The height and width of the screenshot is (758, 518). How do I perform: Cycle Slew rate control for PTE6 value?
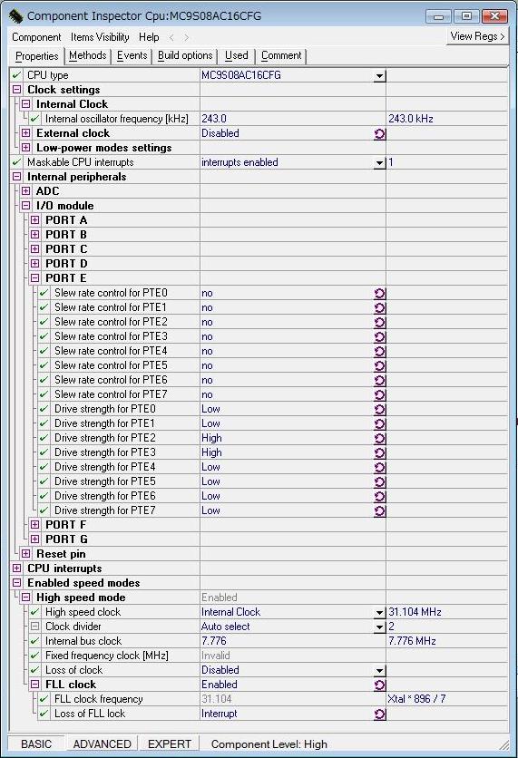pos(380,381)
